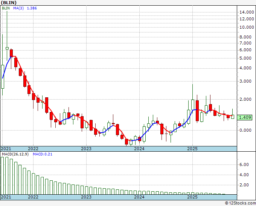
Task: Click the 2.00 MACD axis label
Action: (x=244, y=185)
